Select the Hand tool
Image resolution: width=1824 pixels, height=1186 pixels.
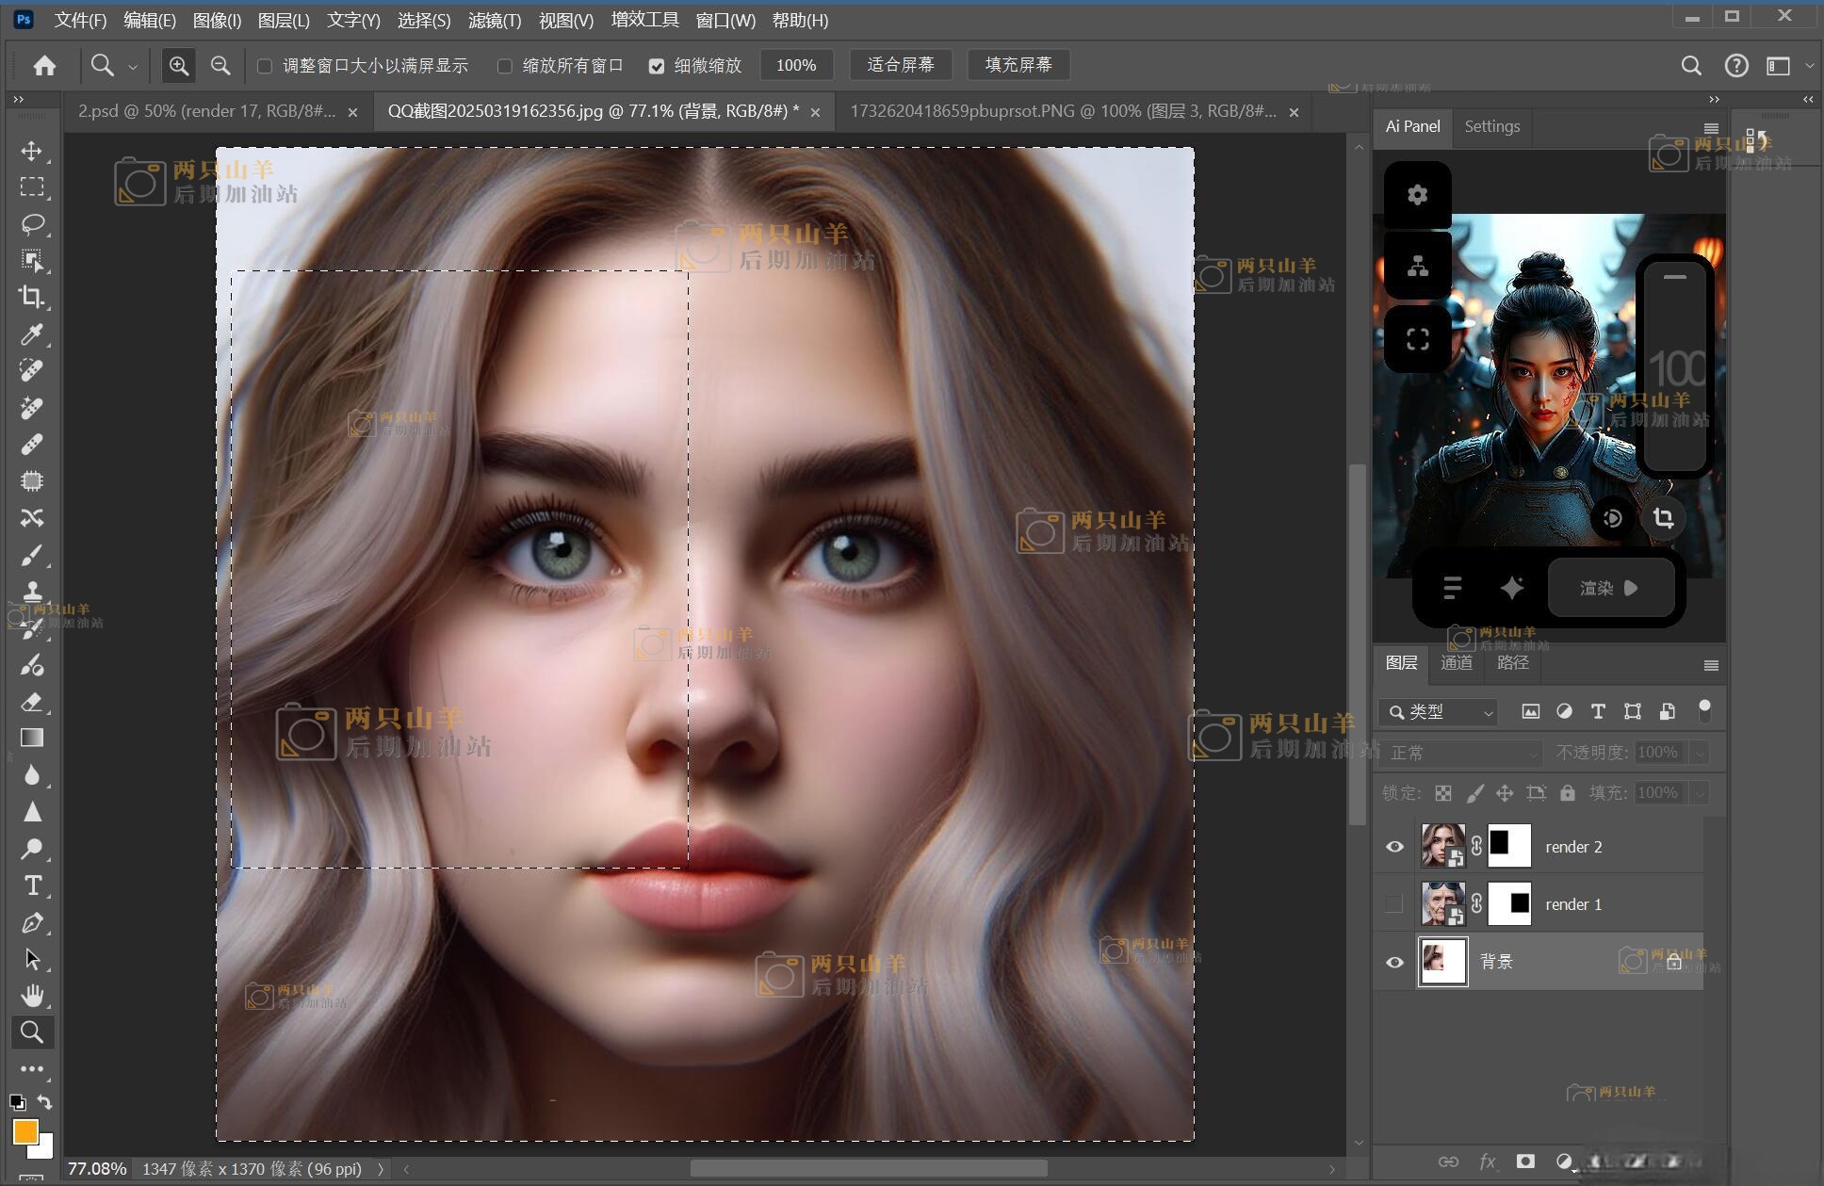(x=32, y=996)
